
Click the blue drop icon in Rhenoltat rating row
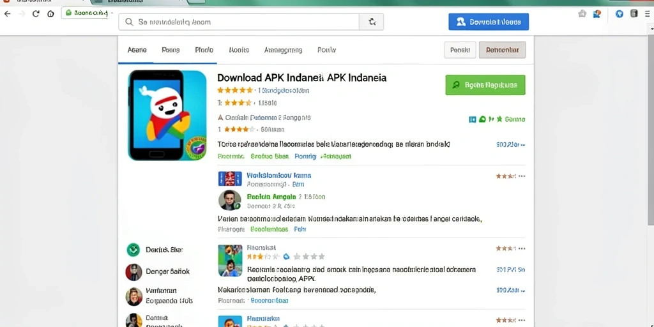[286, 257]
